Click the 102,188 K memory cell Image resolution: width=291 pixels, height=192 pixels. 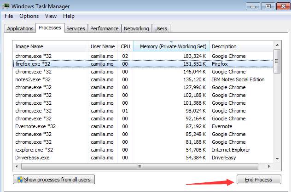pos(195,95)
